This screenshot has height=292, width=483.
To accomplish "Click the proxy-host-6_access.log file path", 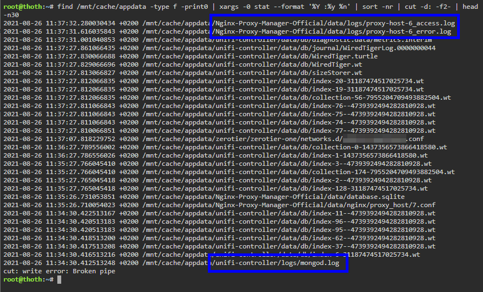I will click(x=299, y=23).
